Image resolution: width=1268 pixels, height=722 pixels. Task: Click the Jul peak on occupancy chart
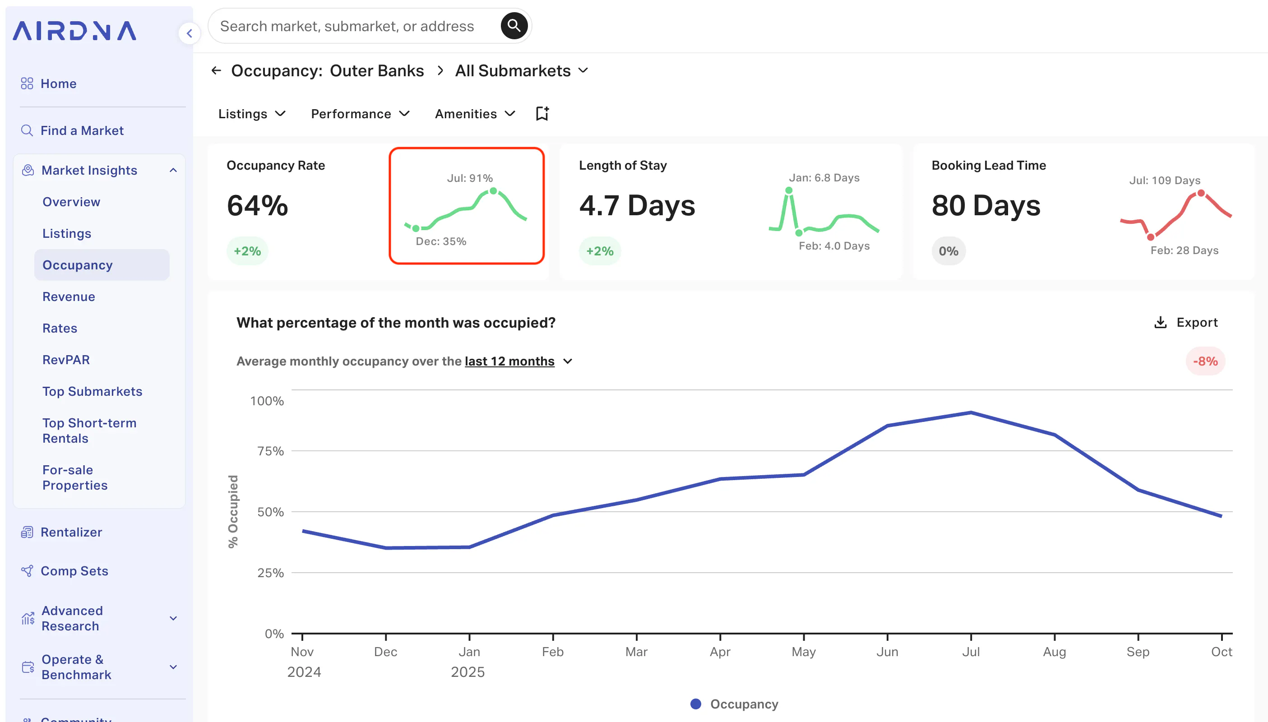(971, 412)
